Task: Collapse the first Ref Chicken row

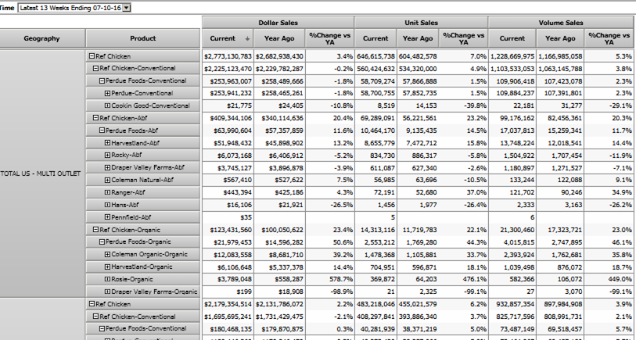Action: click(91, 56)
